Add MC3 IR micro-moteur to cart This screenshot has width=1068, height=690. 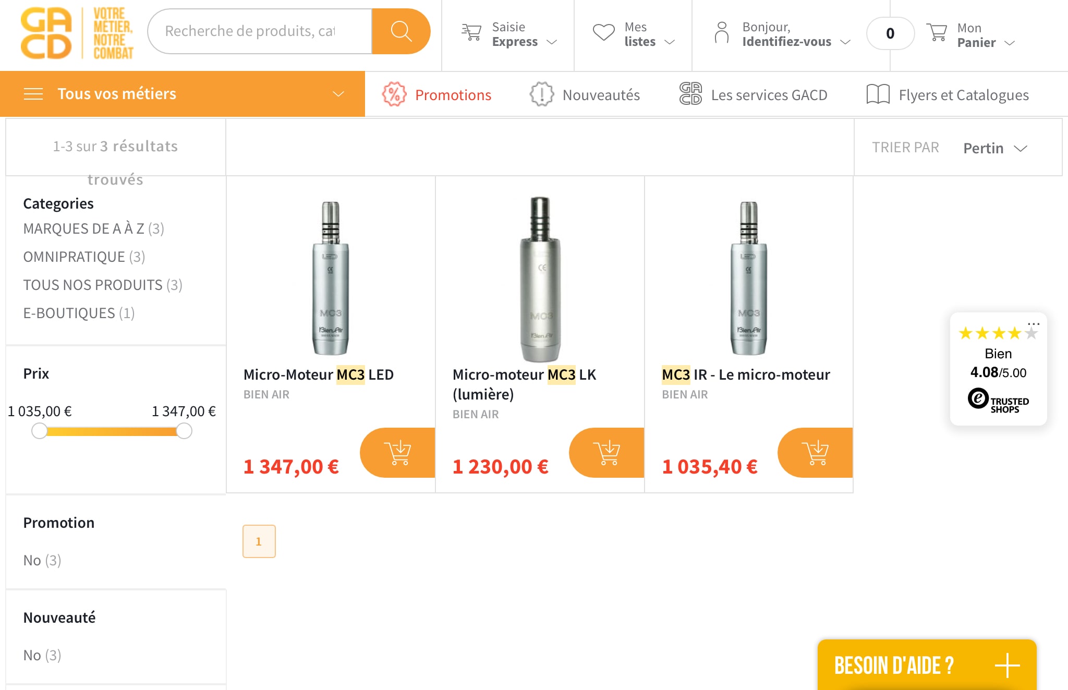(x=816, y=452)
